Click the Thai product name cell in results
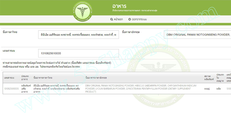The height and width of the screenshot is (129, 231). point(57,89)
